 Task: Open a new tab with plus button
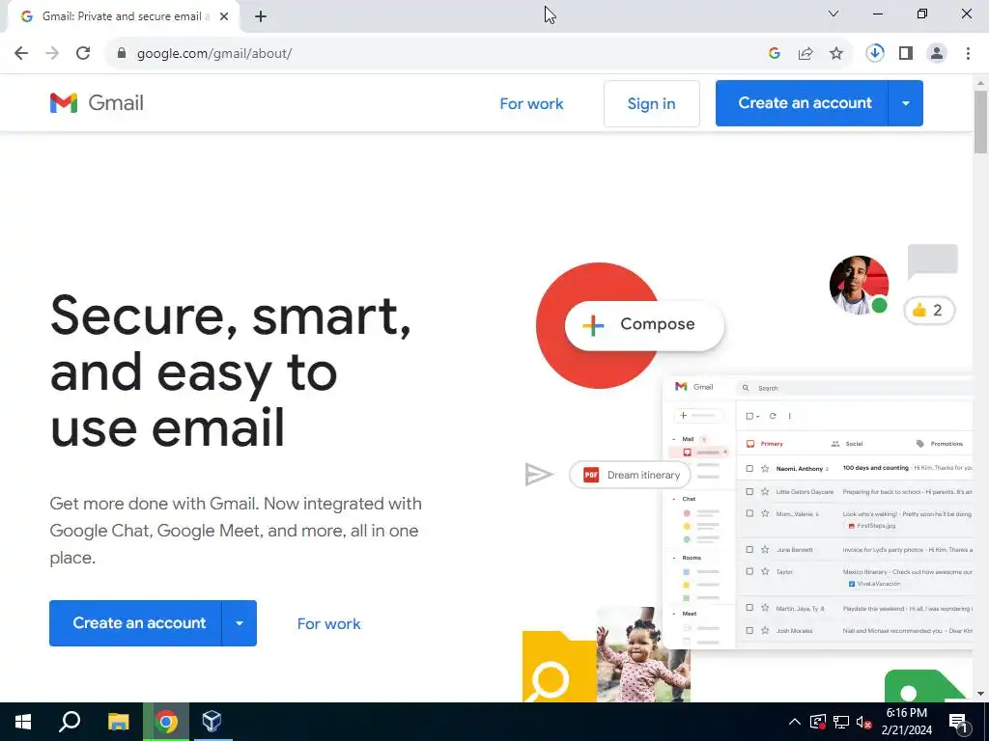(261, 16)
